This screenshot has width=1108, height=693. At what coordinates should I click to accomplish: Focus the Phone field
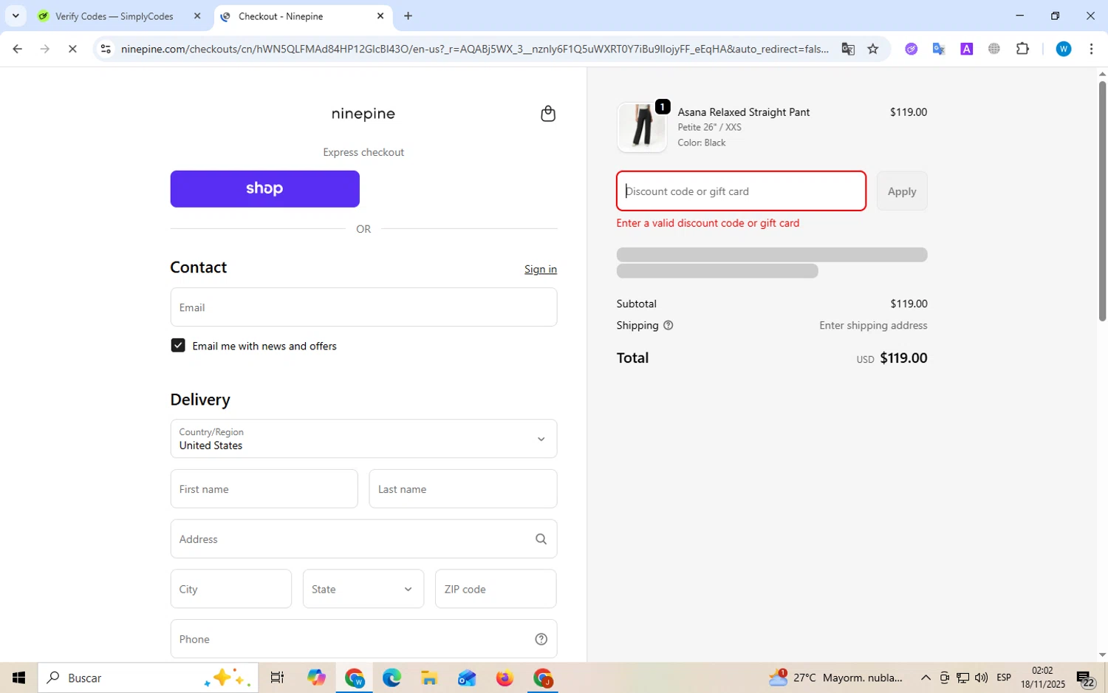click(x=363, y=639)
